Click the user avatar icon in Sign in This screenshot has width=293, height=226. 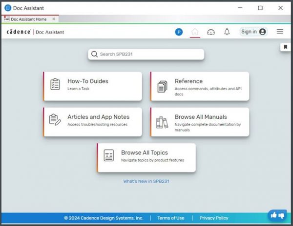(x=263, y=32)
